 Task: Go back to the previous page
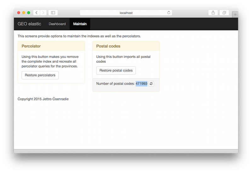pyautogui.click(x=37, y=13)
